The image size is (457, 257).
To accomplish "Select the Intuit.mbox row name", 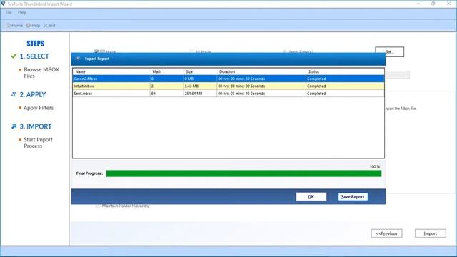I will [84, 86].
